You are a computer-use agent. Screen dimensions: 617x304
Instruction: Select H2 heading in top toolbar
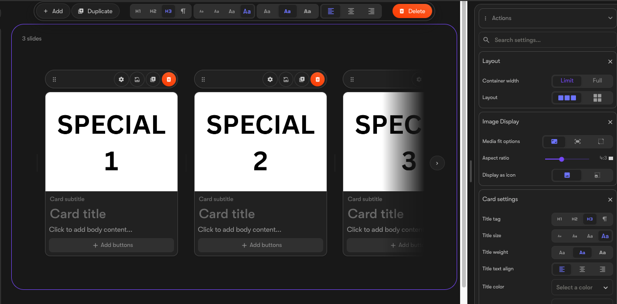(153, 11)
